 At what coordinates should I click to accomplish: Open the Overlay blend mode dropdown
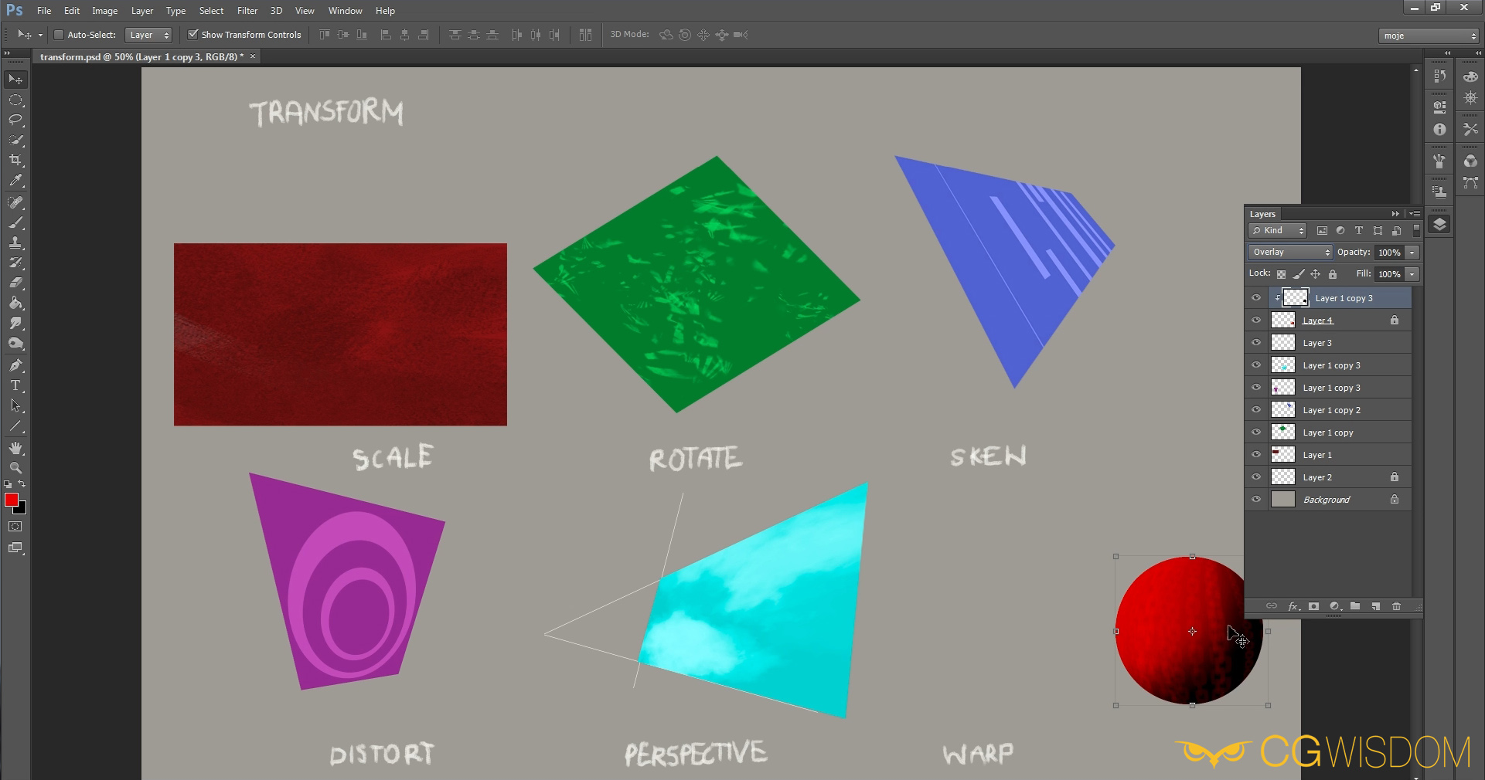[1290, 253]
